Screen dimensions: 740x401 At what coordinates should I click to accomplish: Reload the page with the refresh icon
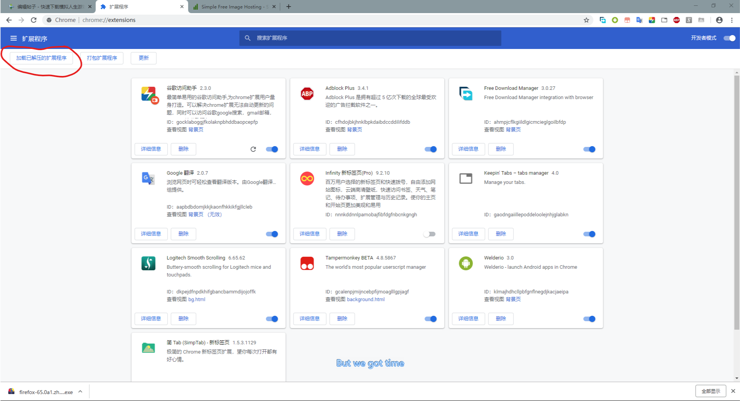[34, 20]
